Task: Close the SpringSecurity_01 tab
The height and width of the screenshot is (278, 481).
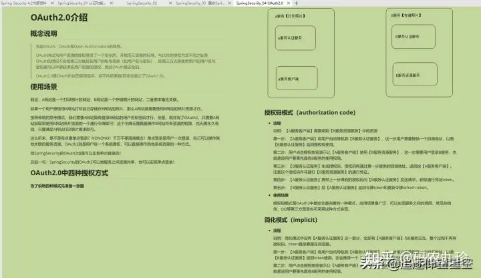Action: click(x=112, y=3)
